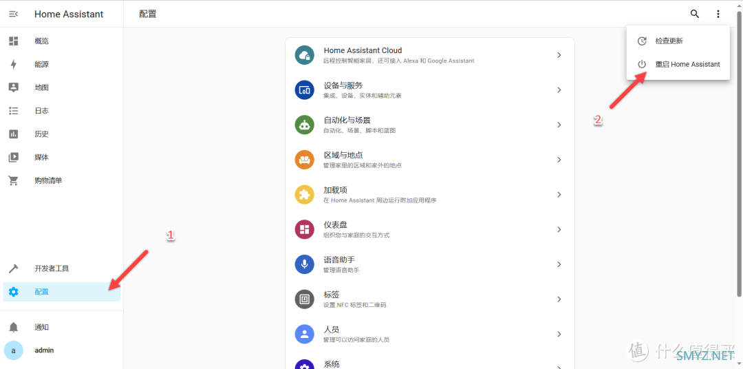Click text 设置 NFC 标签和二维码
This screenshot has width=743, height=369.
(354, 305)
